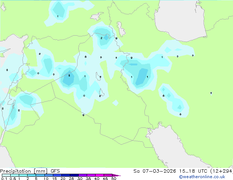Click the 30–35 mm purple legend swatch
Screen dimensions: 233x180
83,175
